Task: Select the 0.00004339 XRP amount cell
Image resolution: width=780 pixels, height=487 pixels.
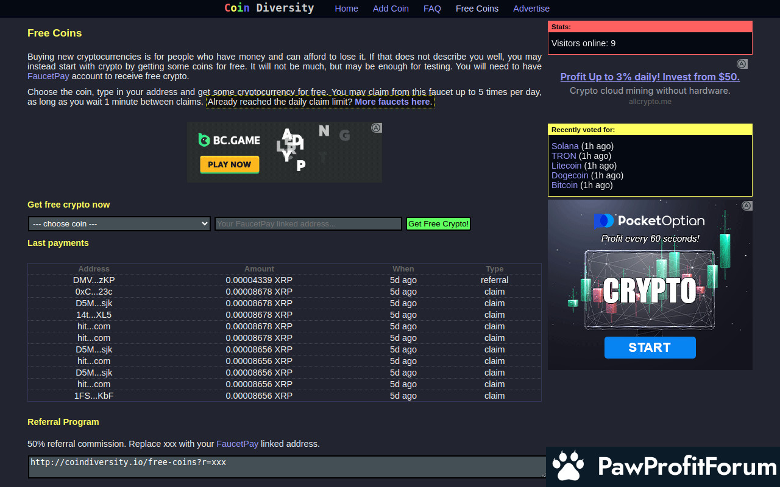Action: [x=259, y=280]
